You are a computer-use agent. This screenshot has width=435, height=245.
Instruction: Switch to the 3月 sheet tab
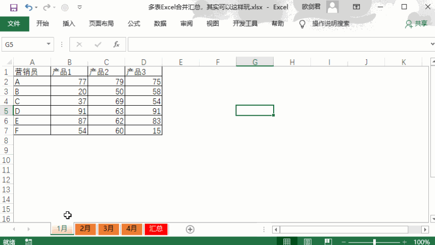(x=108, y=229)
